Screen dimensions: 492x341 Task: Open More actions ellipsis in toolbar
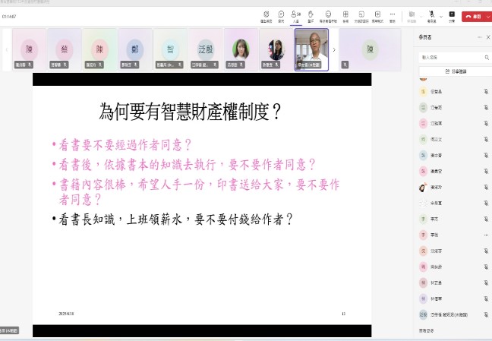393,15
